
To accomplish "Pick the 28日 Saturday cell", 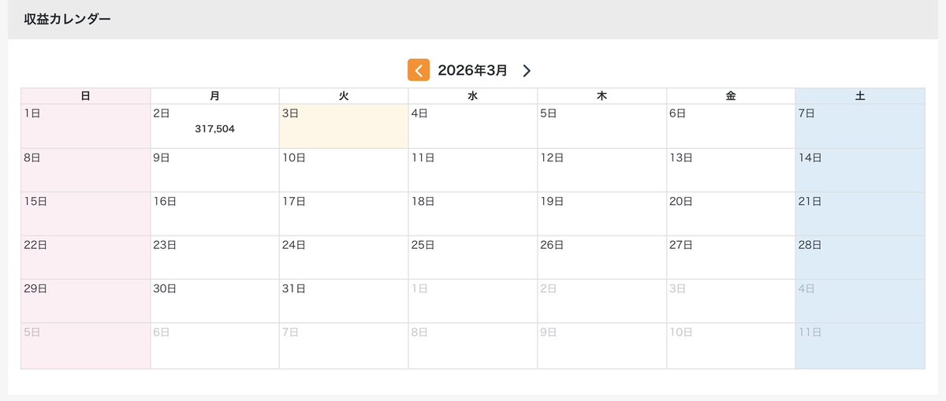I will pyautogui.click(x=860, y=258).
